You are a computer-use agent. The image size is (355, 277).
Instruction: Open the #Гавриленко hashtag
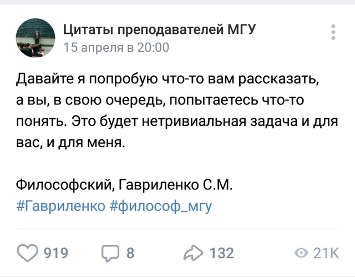(x=57, y=206)
